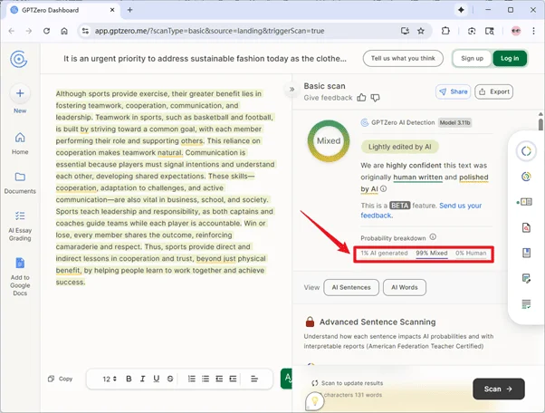Click the Log in button
This screenshot has height=413, width=545.
tap(510, 58)
